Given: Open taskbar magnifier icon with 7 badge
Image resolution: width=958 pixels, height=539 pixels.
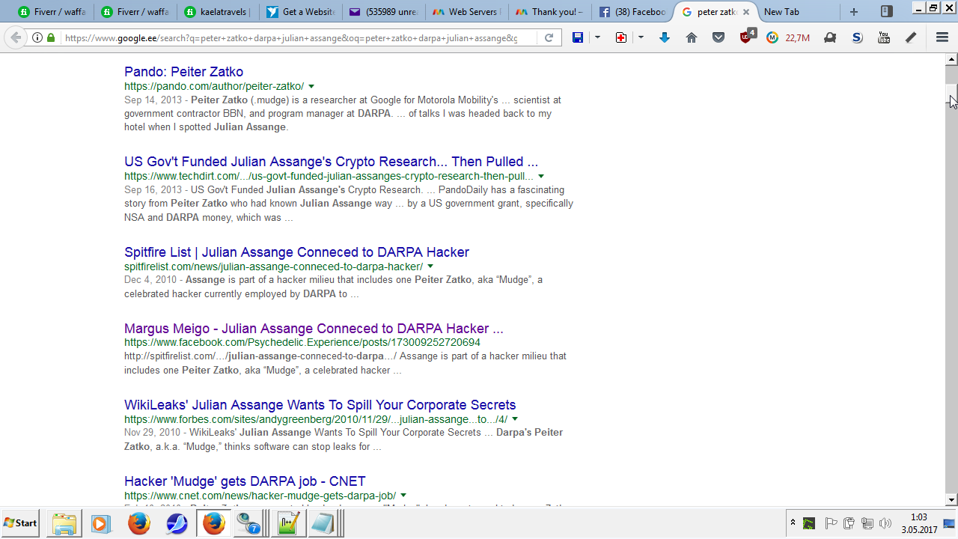Looking at the screenshot, I should [x=248, y=523].
